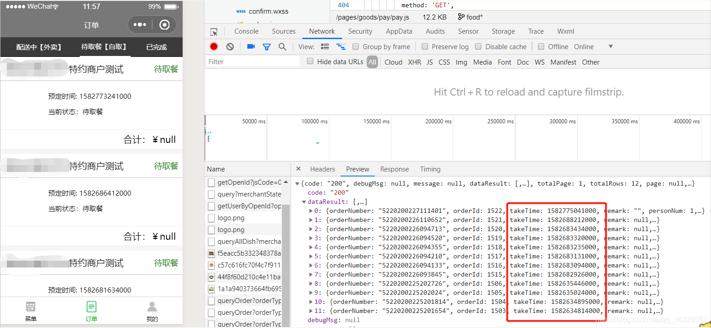
Task: Select 已完成 order tab
Action: click(156, 47)
